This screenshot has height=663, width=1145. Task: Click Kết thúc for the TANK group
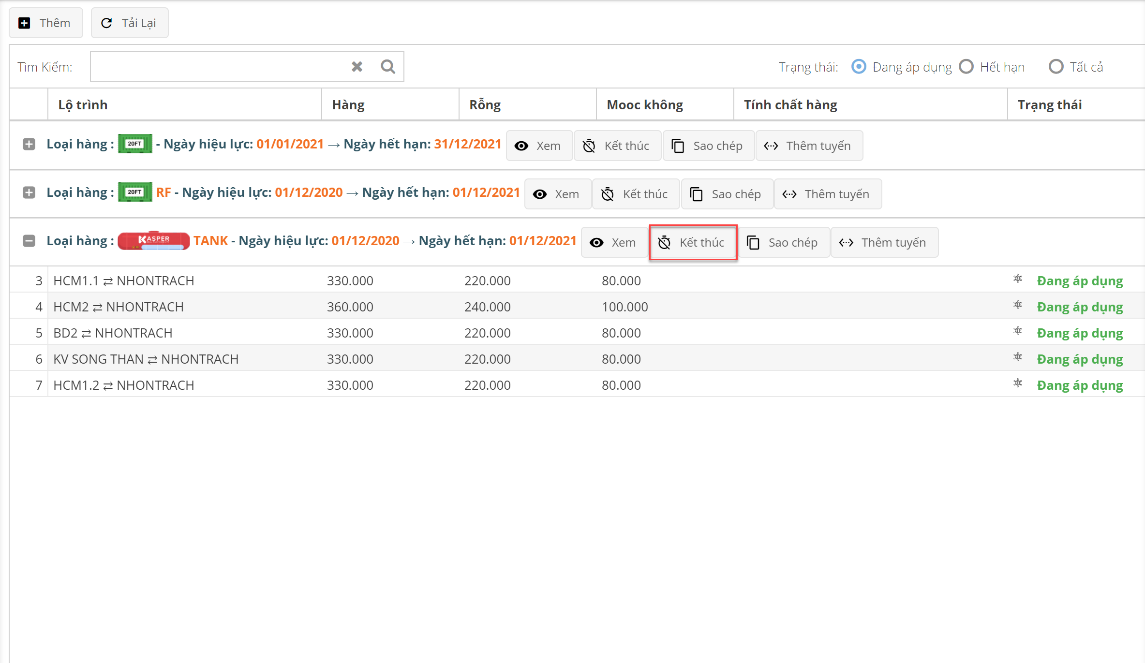(693, 242)
